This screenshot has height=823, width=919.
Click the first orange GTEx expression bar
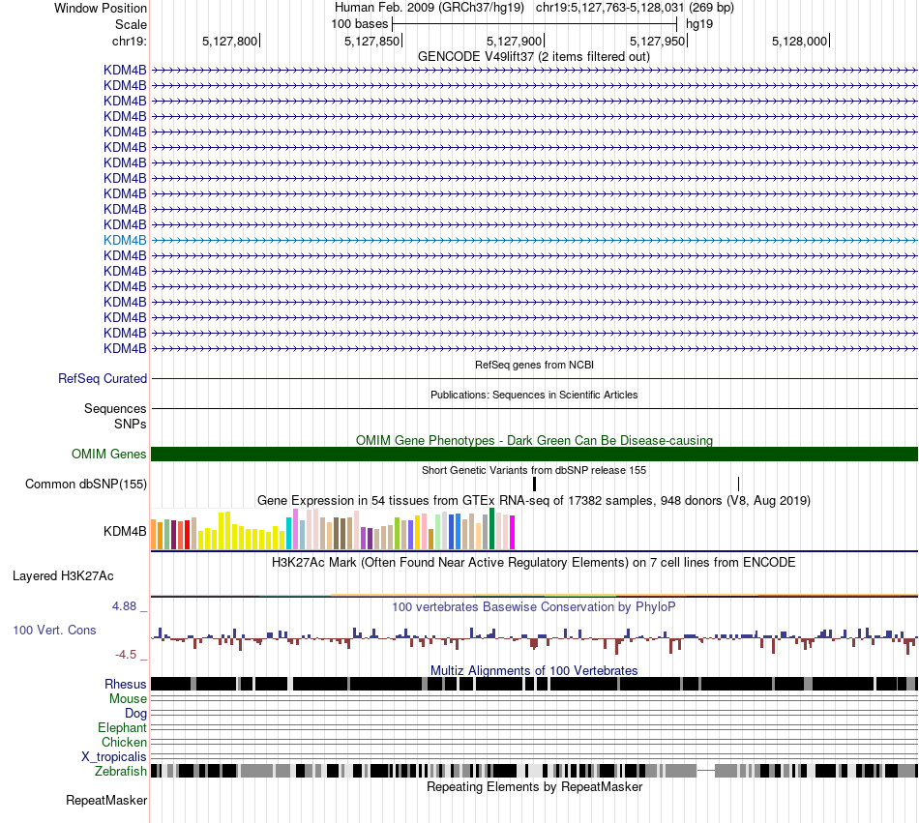pyautogui.click(x=154, y=534)
